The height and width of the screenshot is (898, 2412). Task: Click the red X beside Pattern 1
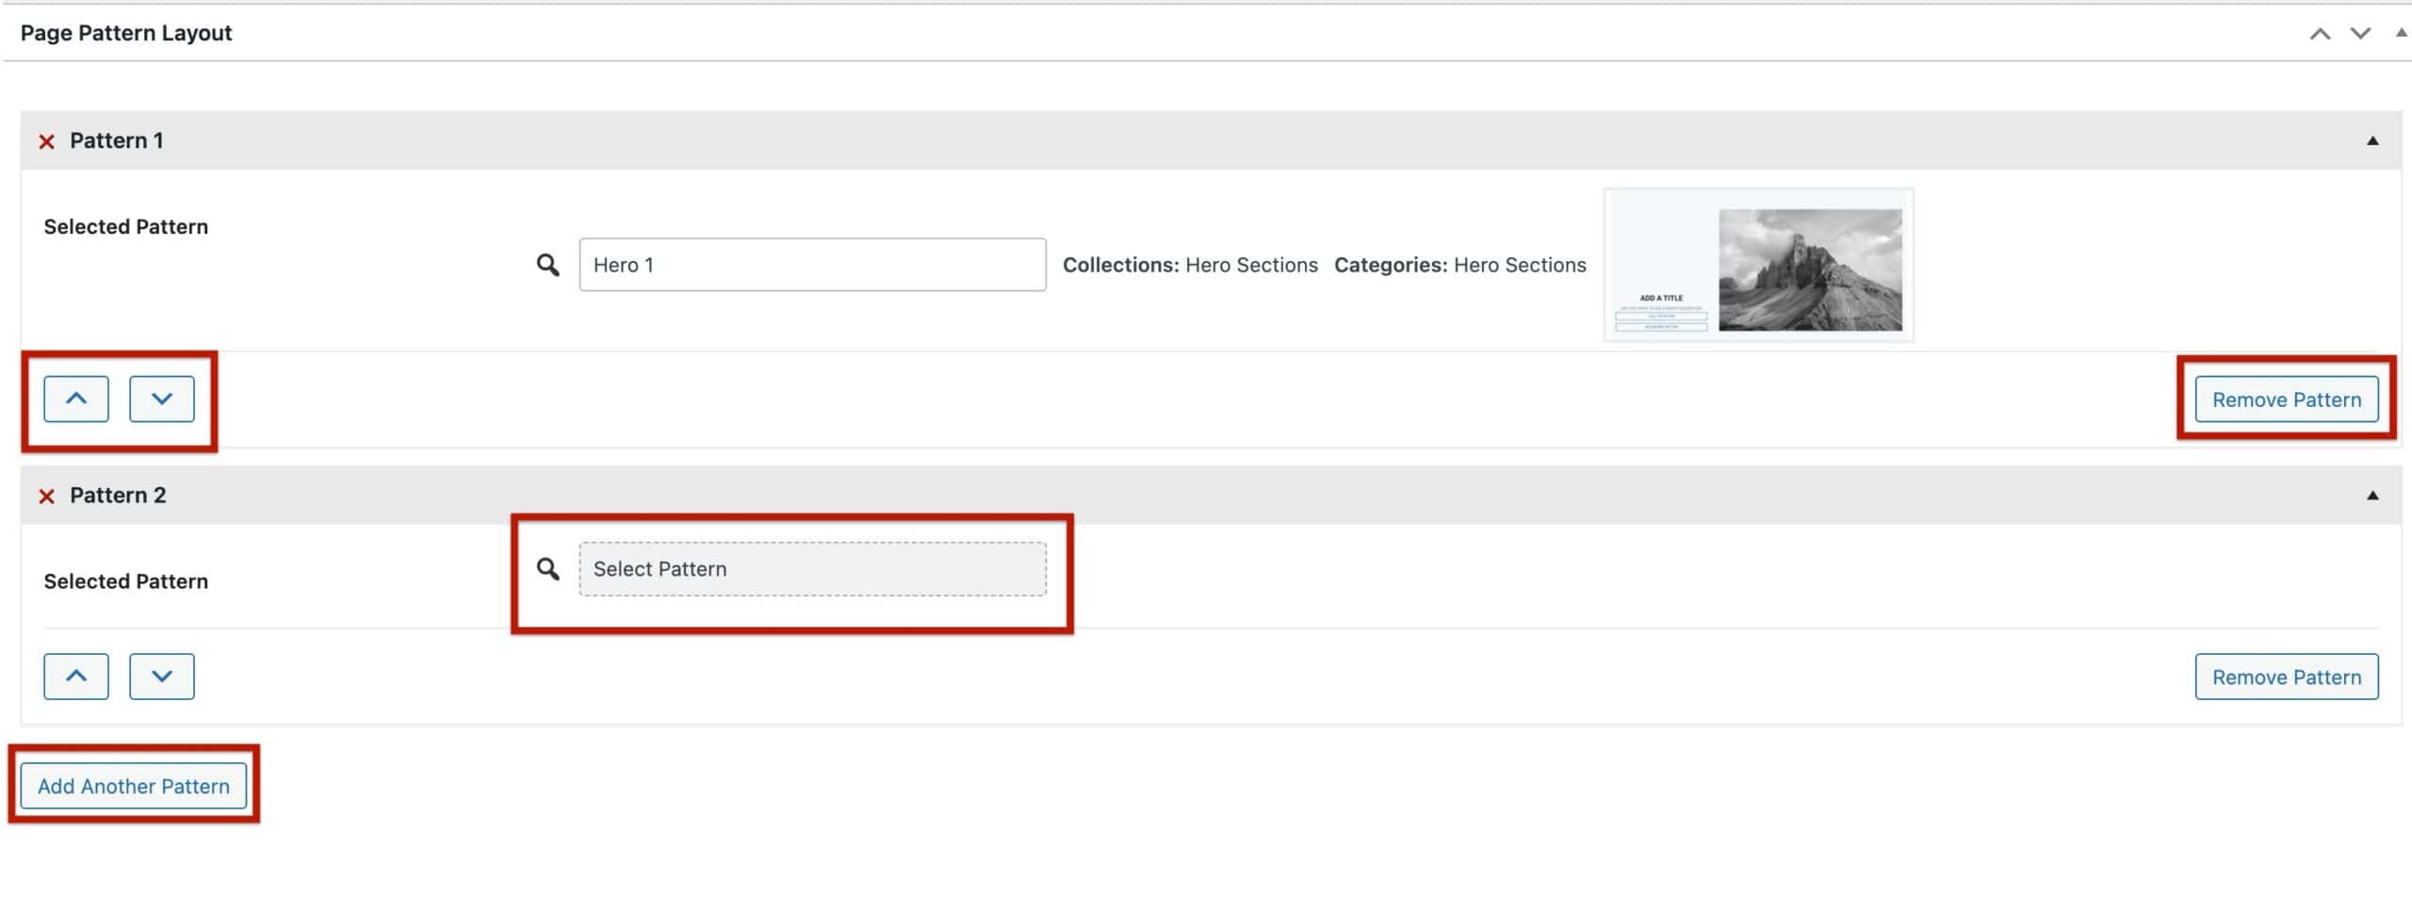46,141
